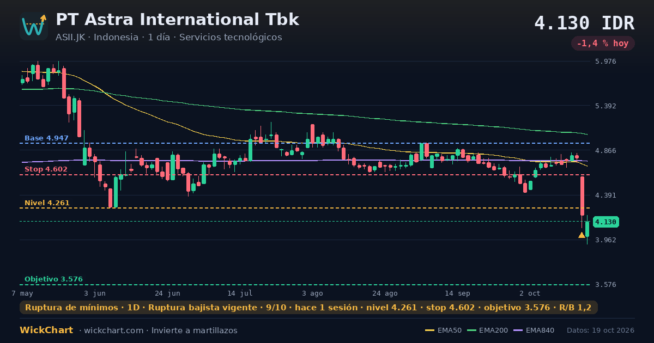Click the -1,4 % hoy badge
654x343 pixels.
coord(603,44)
